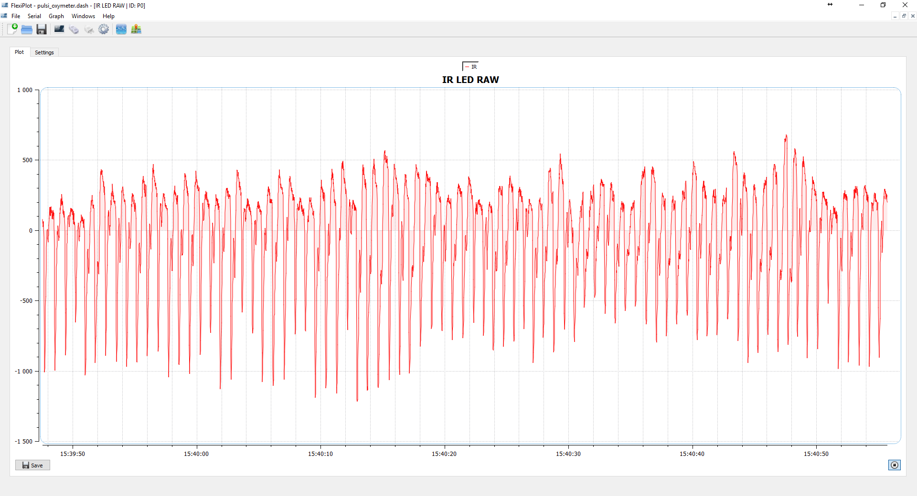The width and height of the screenshot is (917, 496).
Task: Click the disconnect serial plug icon
Action: click(89, 30)
